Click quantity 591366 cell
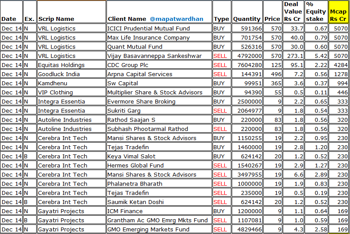Viewport: 350px width, 234px height. coord(247,28)
